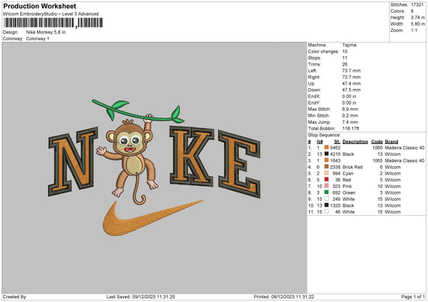Click the Down value 47.5 mm

351,90
